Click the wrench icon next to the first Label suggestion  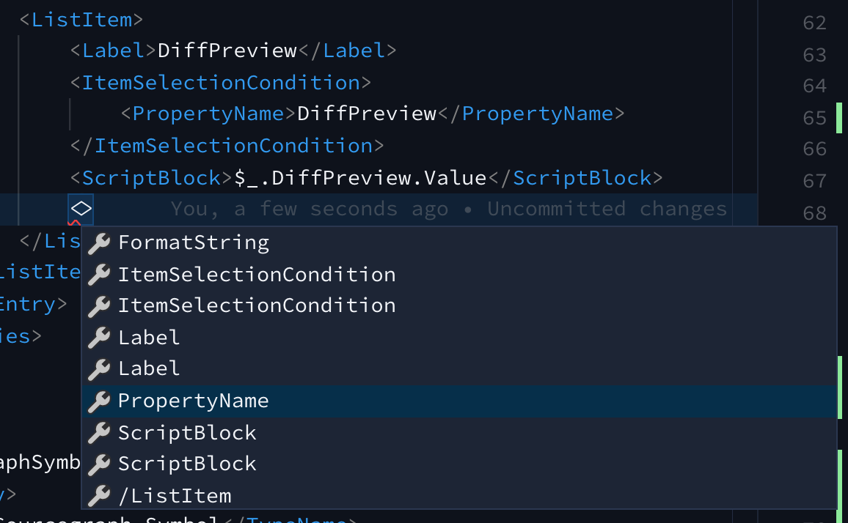point(98,337)
